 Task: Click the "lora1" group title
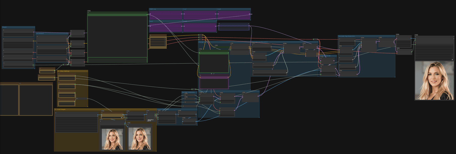pyautogui.click(x=185, y=9)
